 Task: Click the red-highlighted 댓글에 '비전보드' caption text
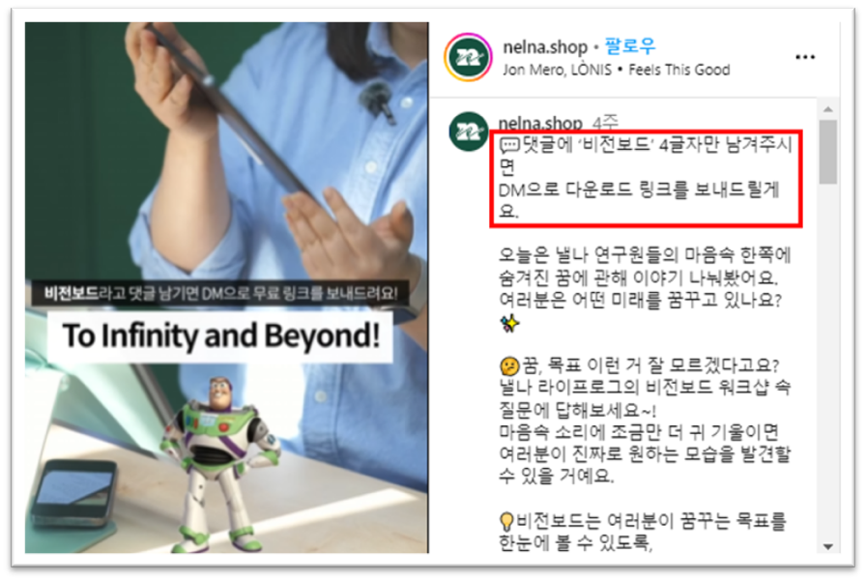coord(645,179)
